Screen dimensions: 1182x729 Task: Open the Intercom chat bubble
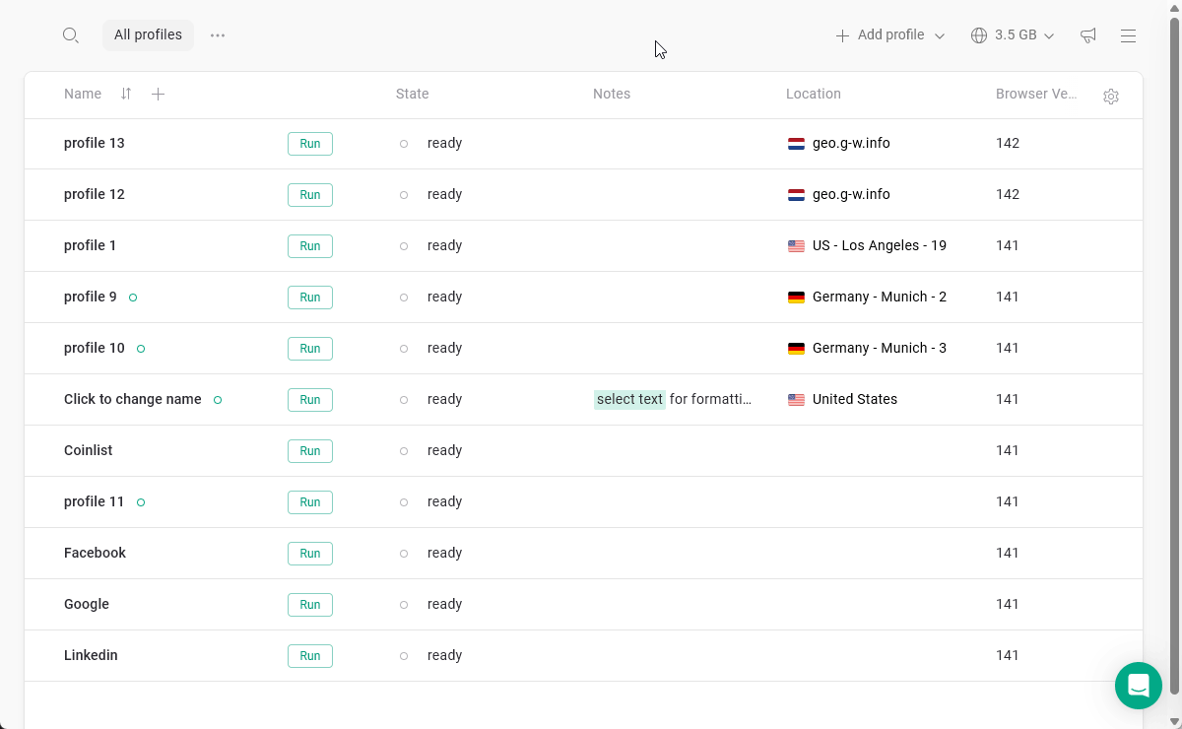click(x=1139, y=686)
